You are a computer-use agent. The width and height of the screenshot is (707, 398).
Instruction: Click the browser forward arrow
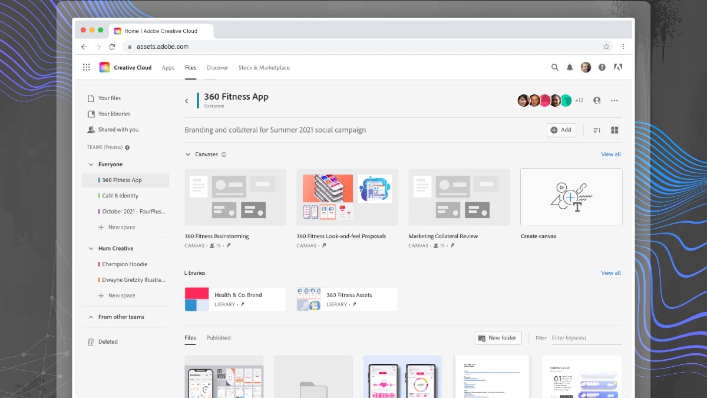coord(98,47)
